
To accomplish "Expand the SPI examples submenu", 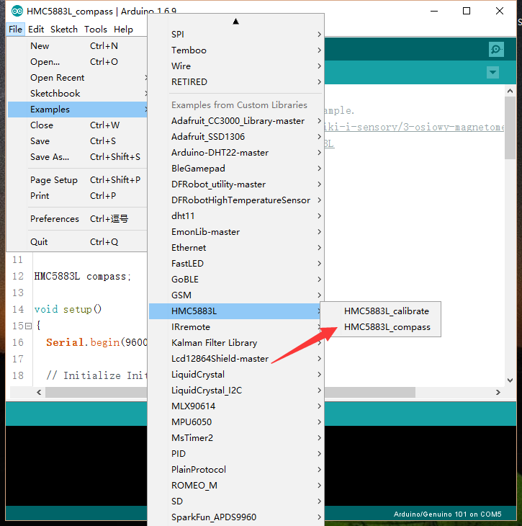I will (x=236, y=34).
